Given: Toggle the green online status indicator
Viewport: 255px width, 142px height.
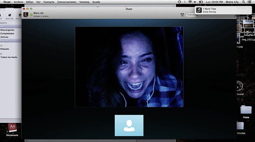Looking at the screenshot, I should (31, 15).
